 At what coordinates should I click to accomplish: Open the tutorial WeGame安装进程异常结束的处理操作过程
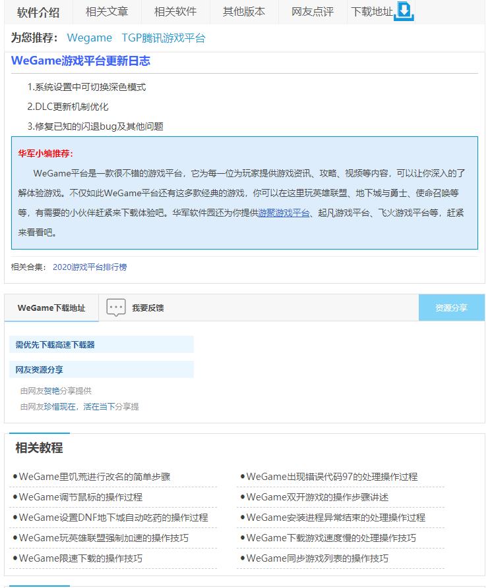tap(336, 518)
